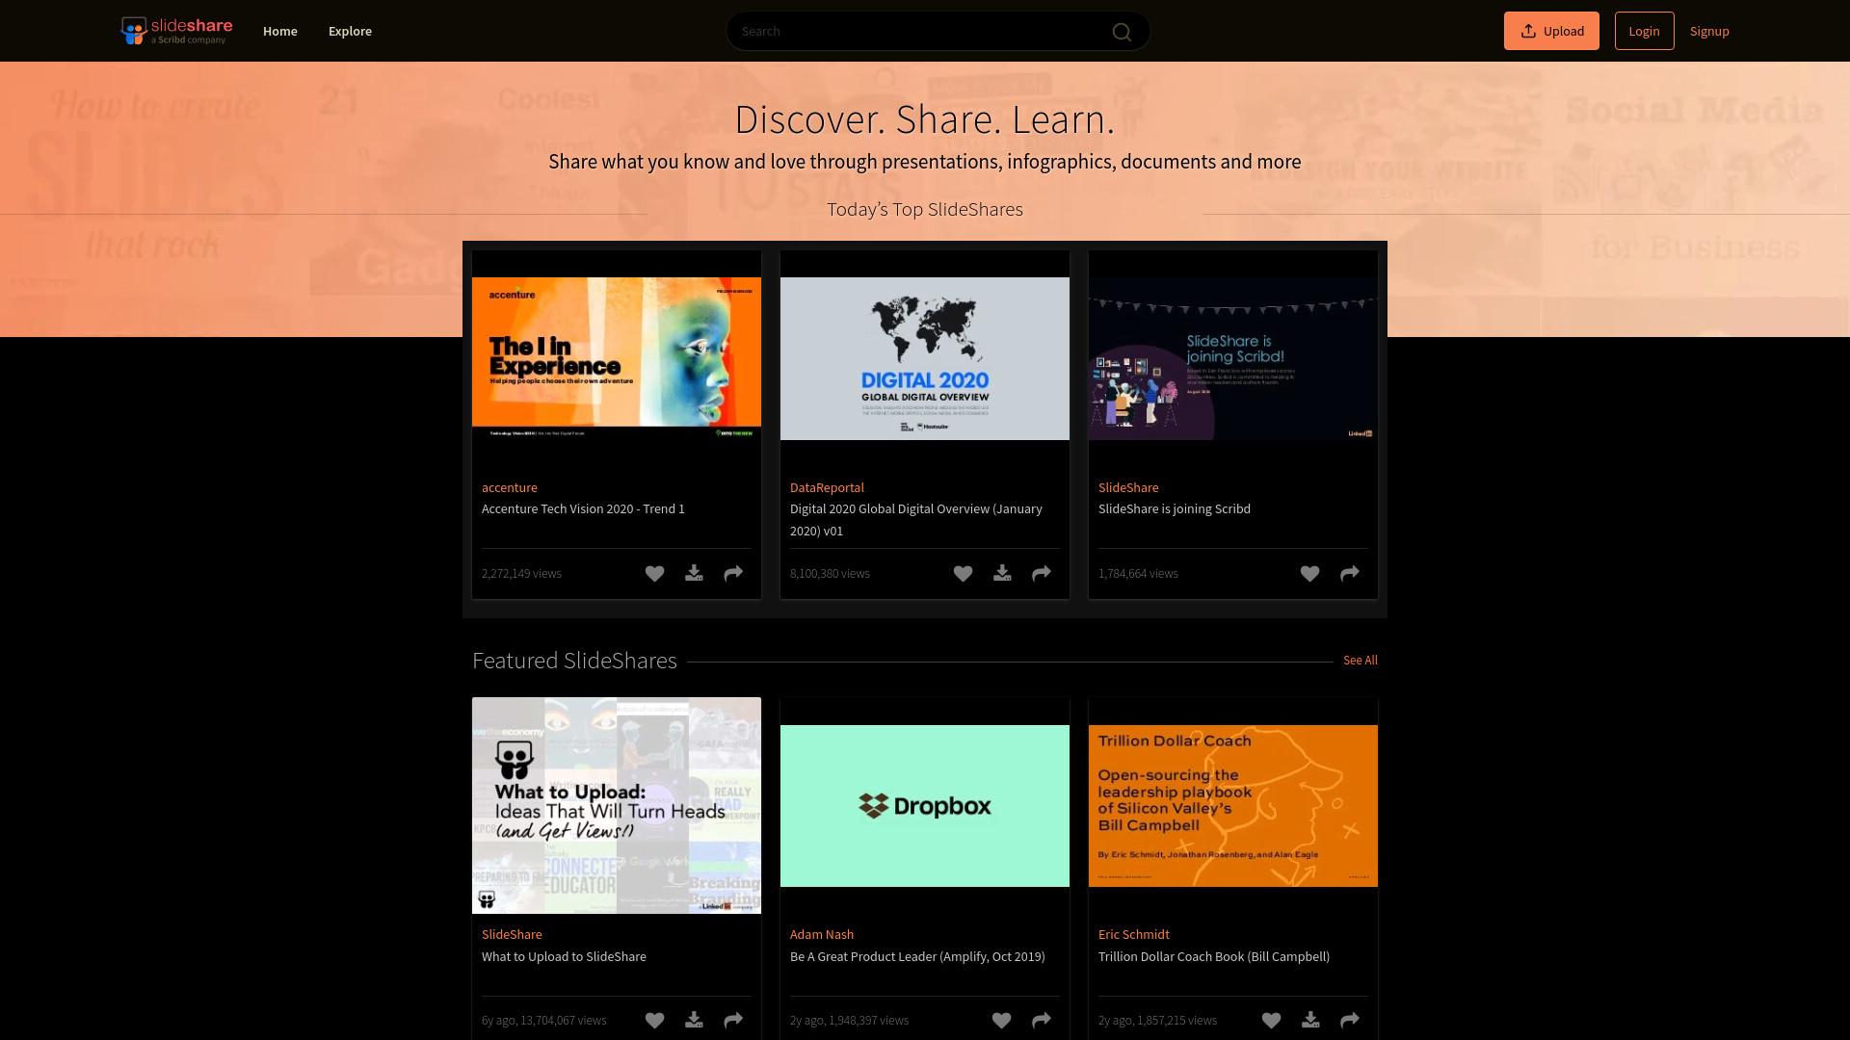Open the Dropbox slideshow thumbnail
1850x1040 pixels.
[x=925, y=806]
